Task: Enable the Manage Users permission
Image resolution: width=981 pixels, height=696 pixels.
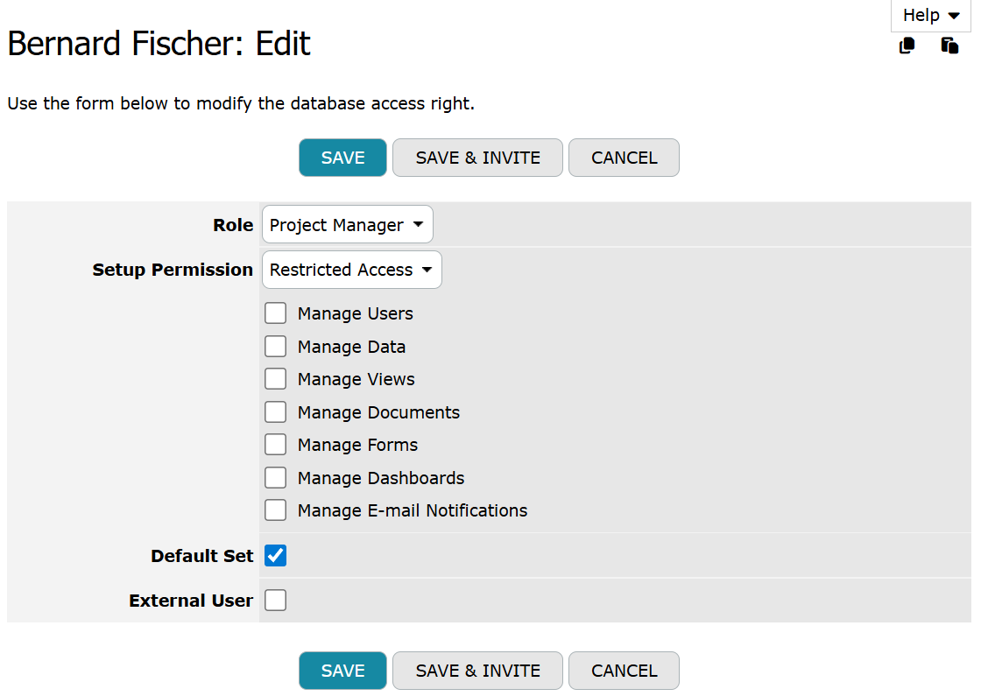Action: [276, 313]
